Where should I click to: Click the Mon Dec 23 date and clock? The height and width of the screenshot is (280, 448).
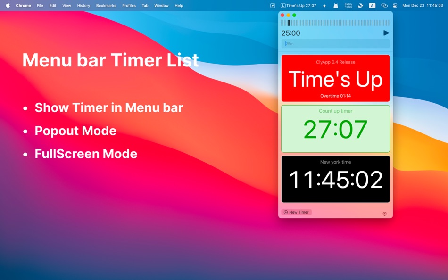pyautogui.click(x=423, y=6)
